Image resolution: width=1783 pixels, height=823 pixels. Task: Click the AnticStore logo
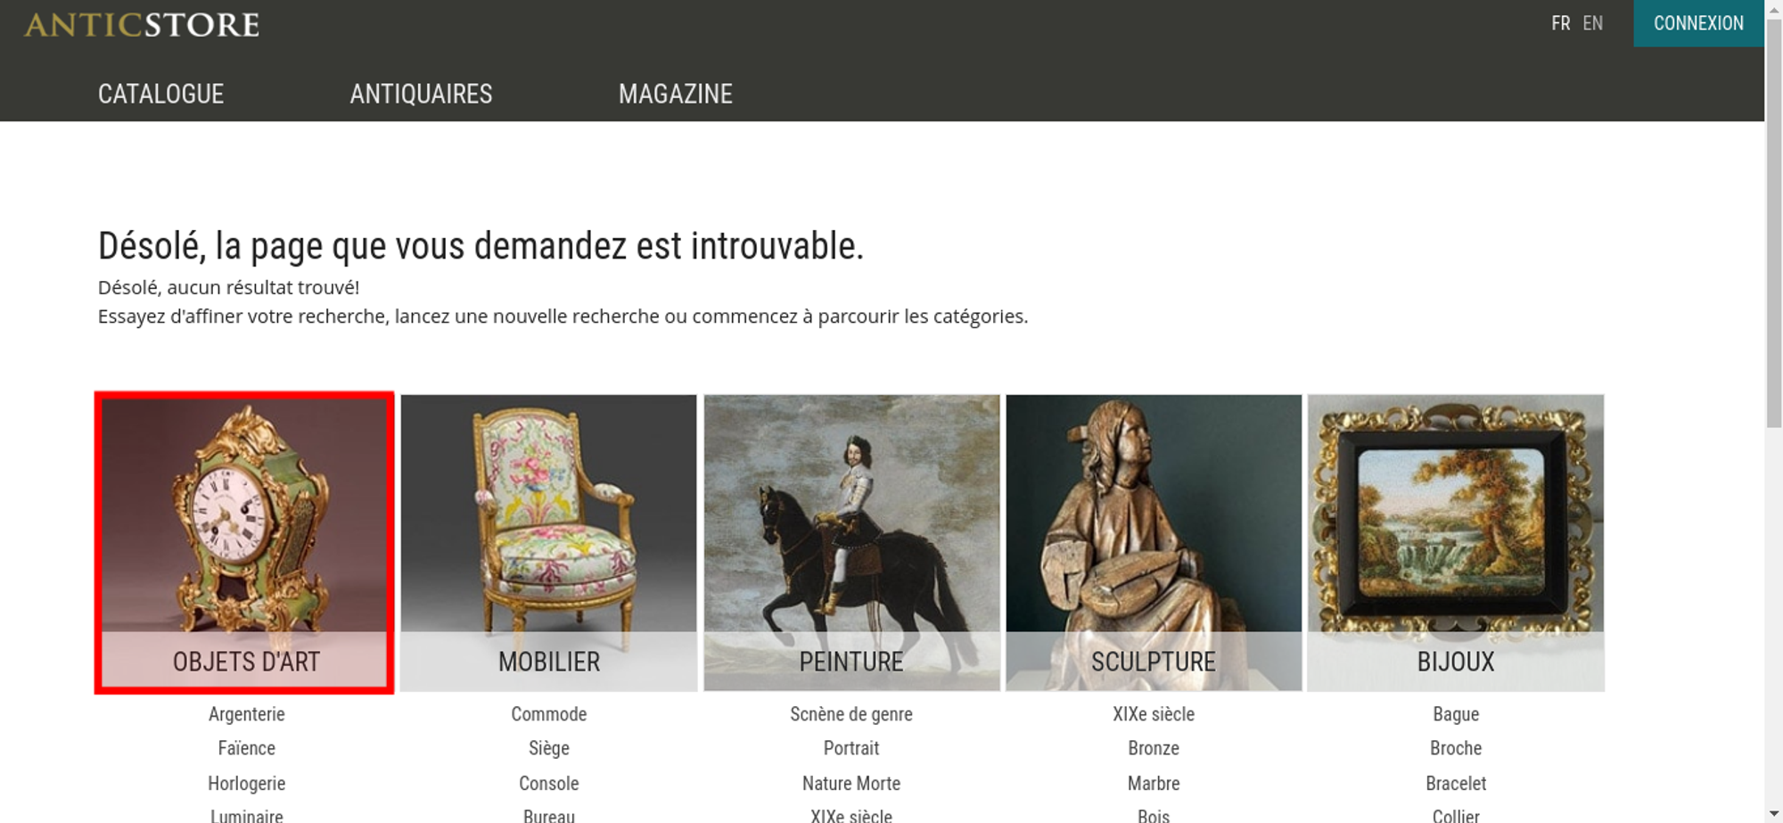click(143, 25)
